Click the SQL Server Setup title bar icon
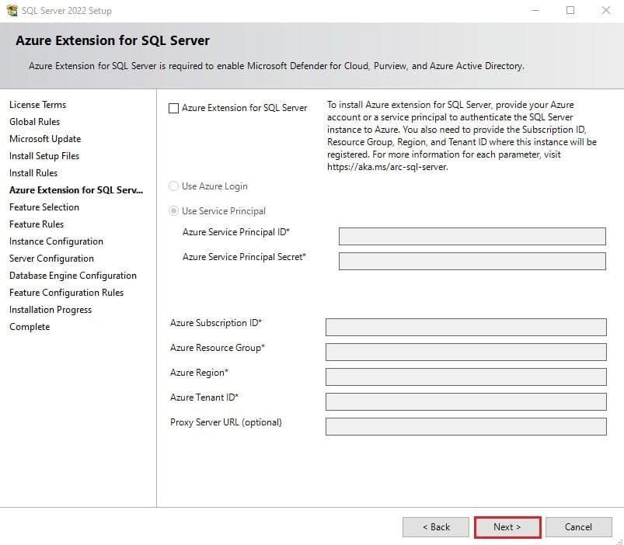This screenshot has width=624, height=545. tap(12, 10)
